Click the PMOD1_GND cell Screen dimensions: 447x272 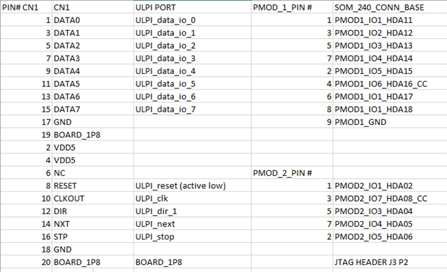coord(390,122)
